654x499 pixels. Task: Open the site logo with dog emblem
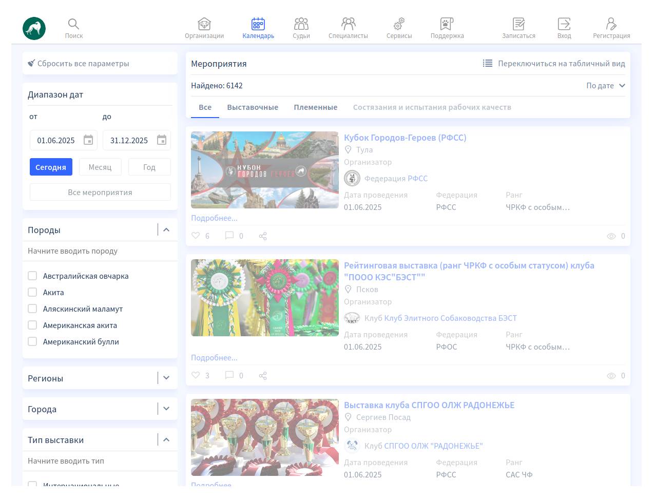coord(34,28)
